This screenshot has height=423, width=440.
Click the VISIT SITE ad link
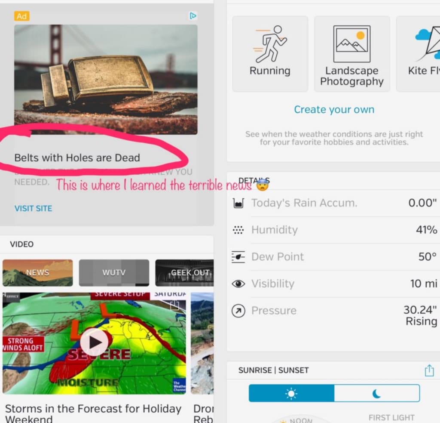[x=33, y=208]
